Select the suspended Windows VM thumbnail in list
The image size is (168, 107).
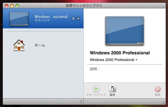(19, 19)
